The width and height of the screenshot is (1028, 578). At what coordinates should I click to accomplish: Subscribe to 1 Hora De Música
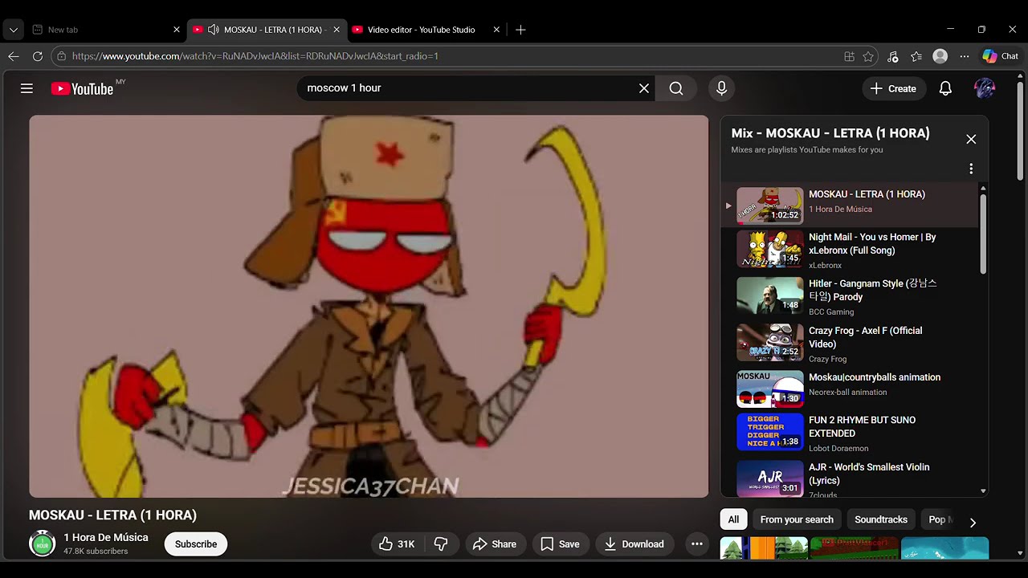196,544
